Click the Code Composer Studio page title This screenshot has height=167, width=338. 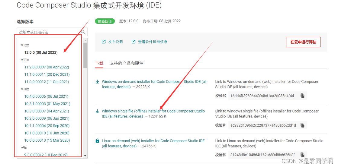point(89,5)
